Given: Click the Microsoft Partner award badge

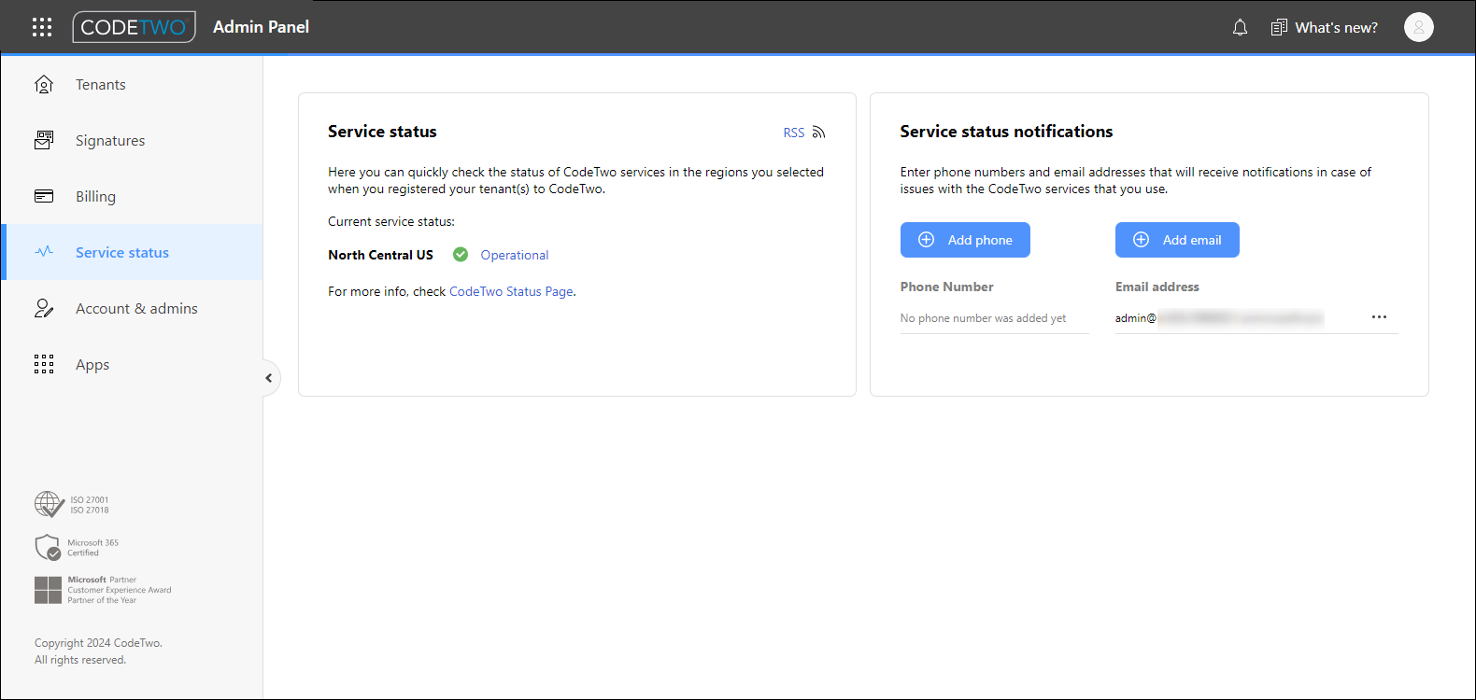Looking at the screenshot, I should click(103, 590).
